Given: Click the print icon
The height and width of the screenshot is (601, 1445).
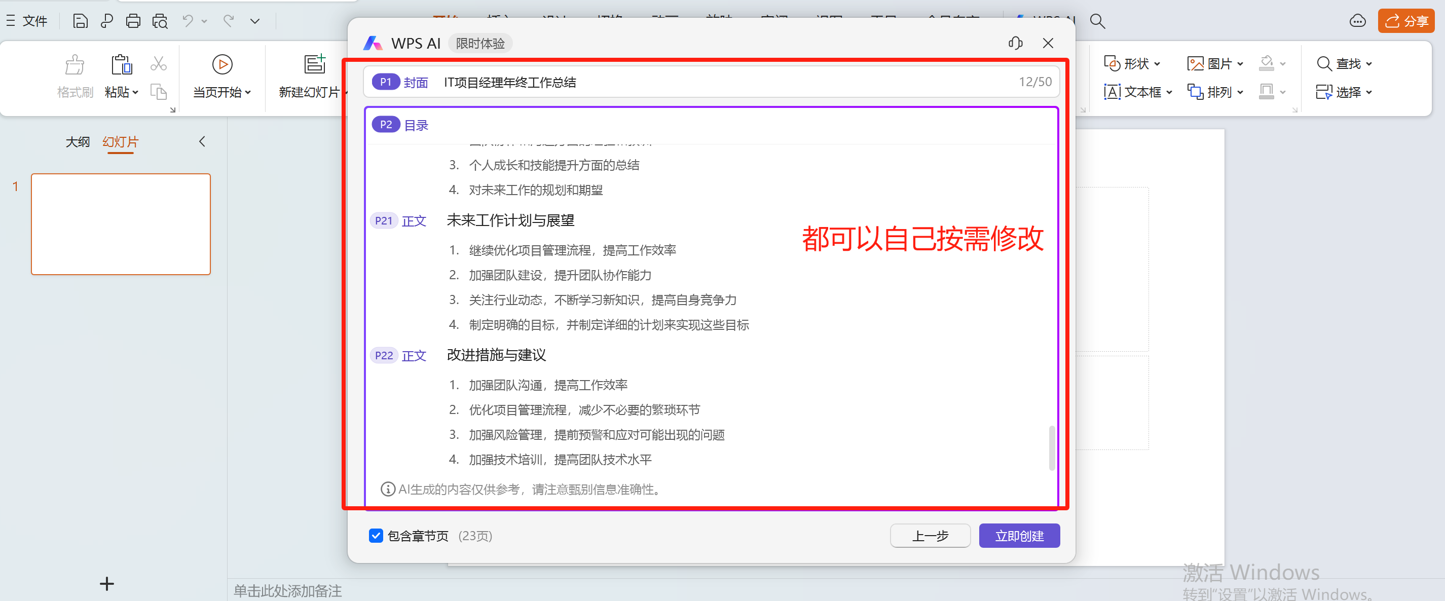Looking at the screenshot, I should (x=133, y=21).
